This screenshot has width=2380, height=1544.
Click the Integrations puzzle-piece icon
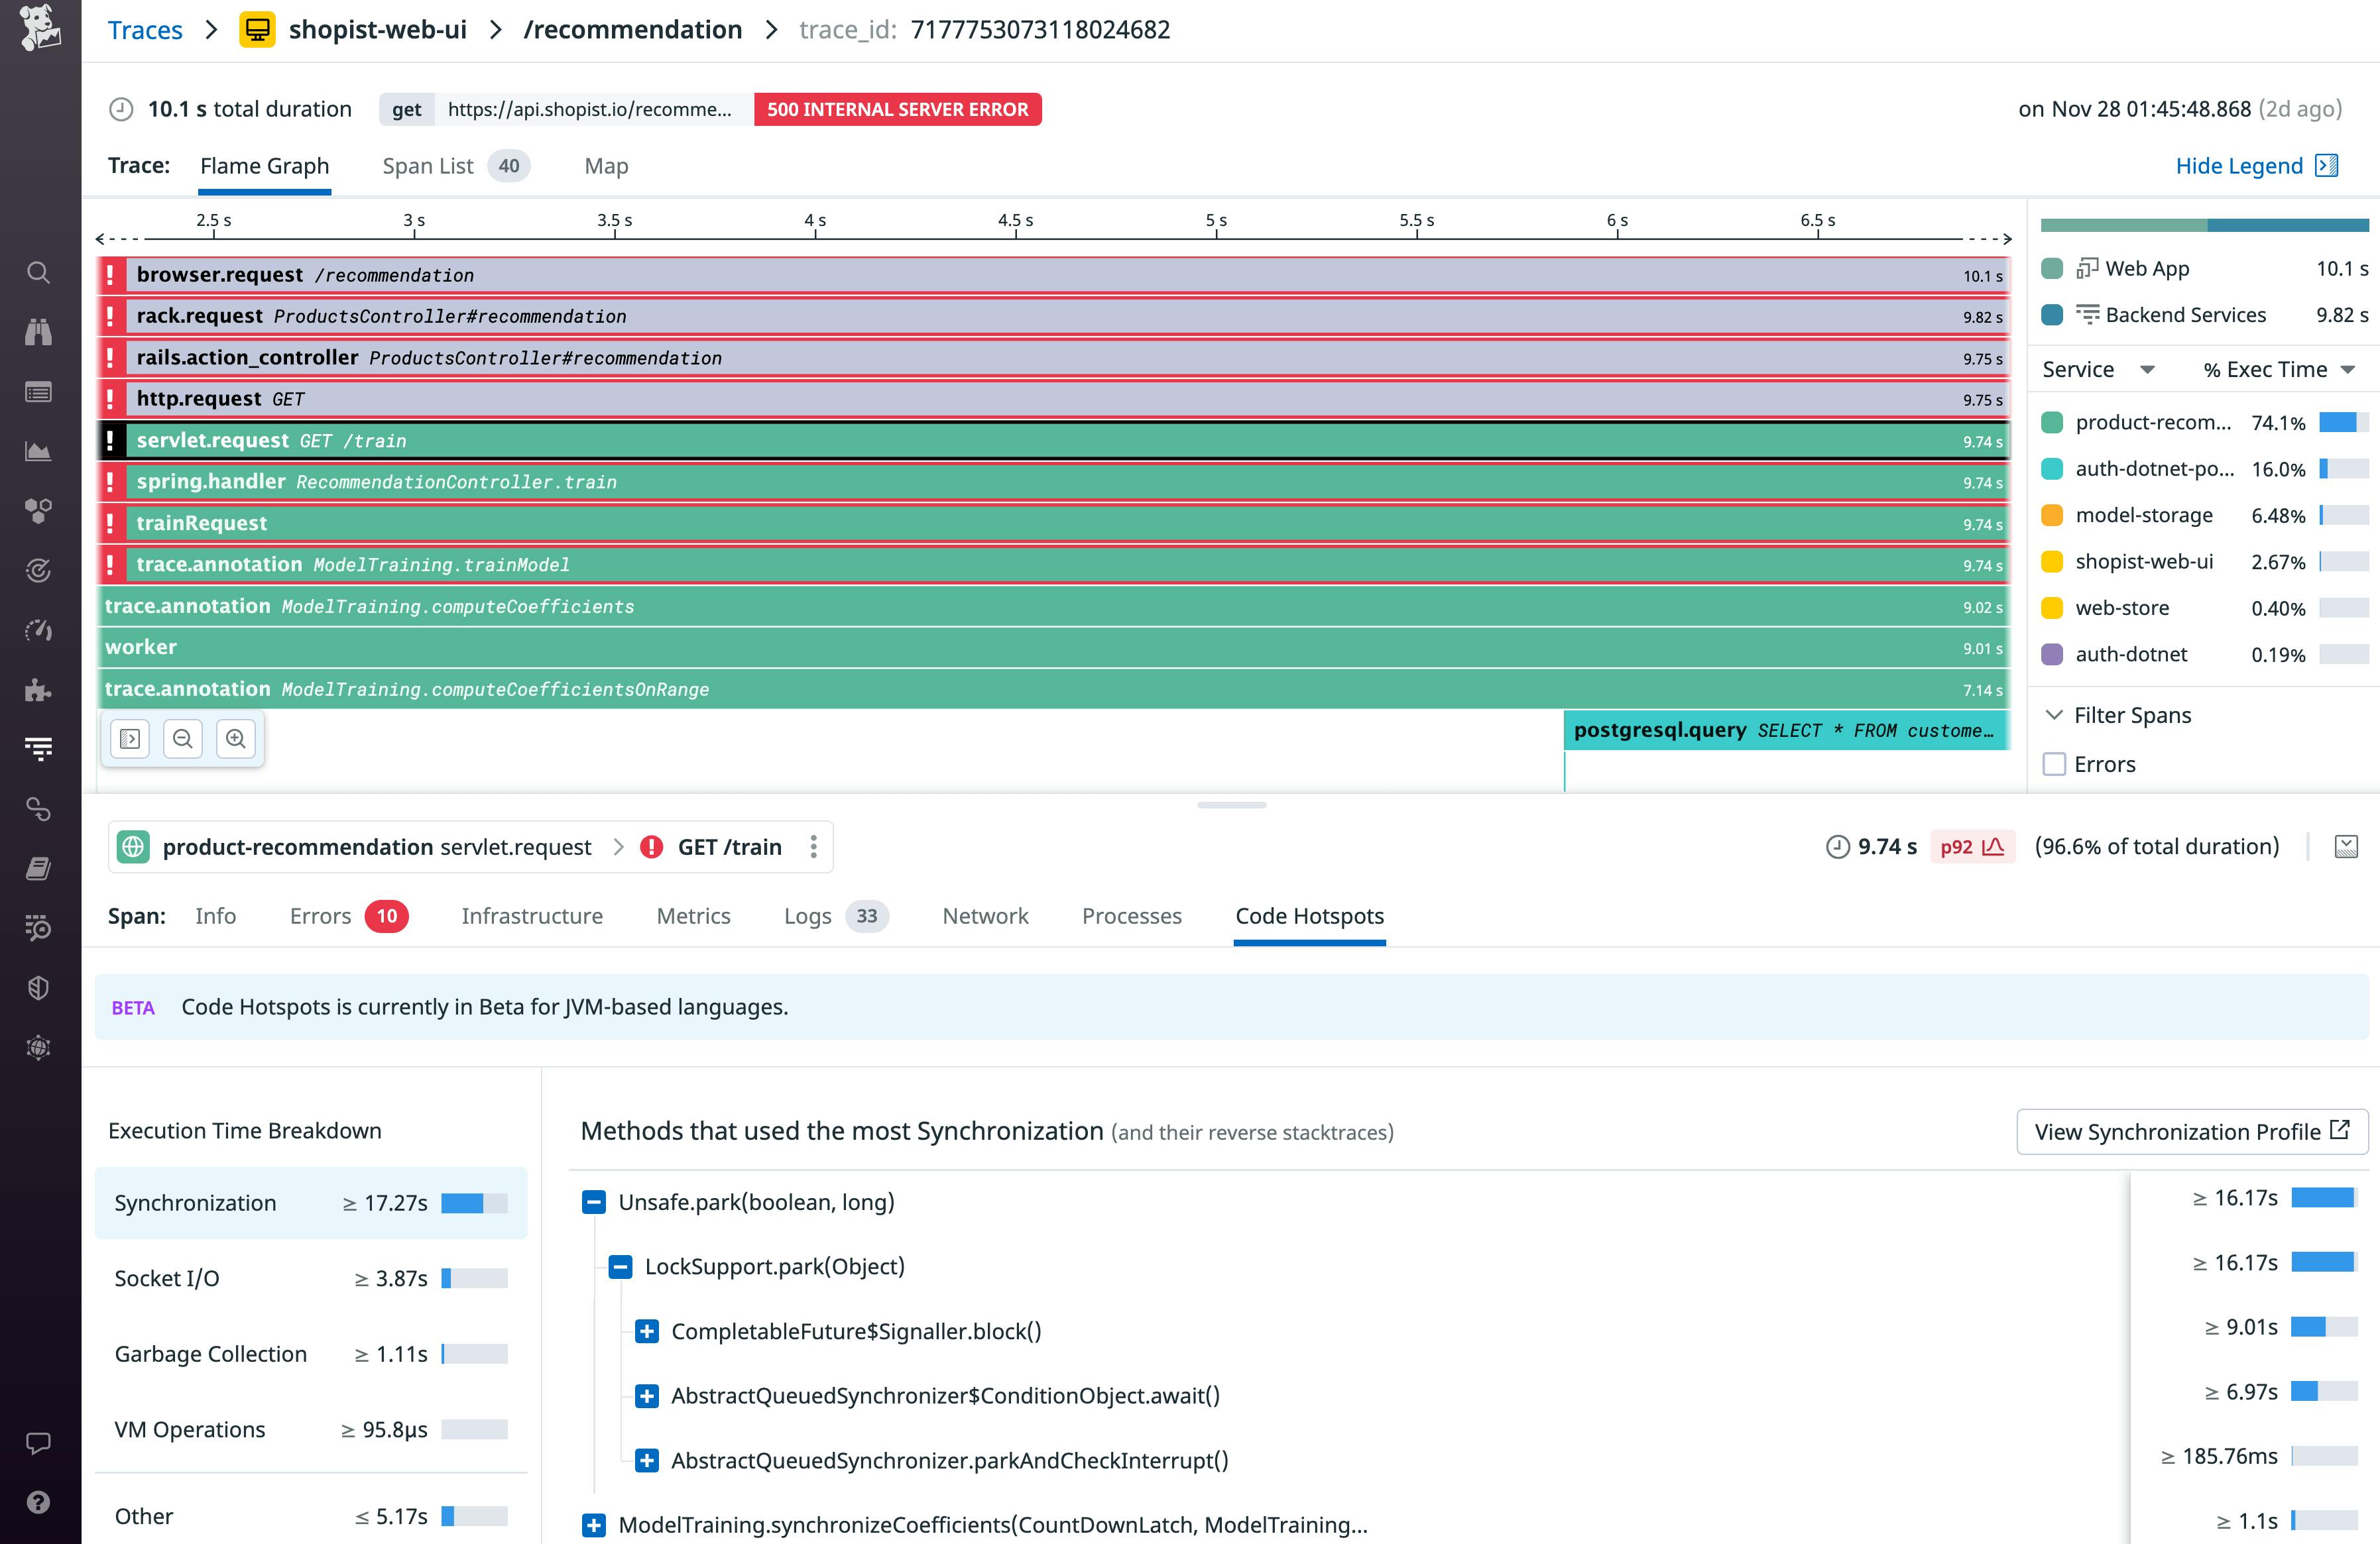click(38, 690)
